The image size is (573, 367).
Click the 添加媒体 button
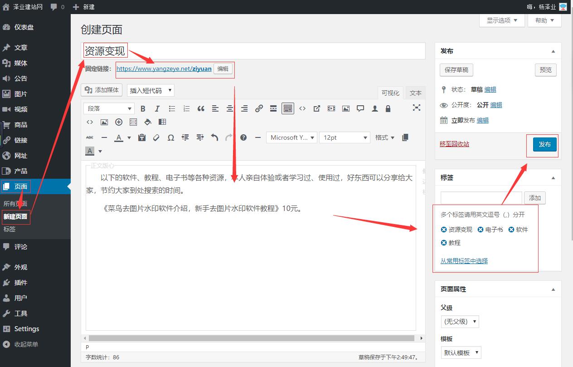coord(102,90)
